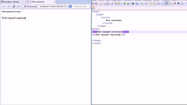187x105 pixels.
Task: Click the Close All documents icon
Action: (104, 3)
